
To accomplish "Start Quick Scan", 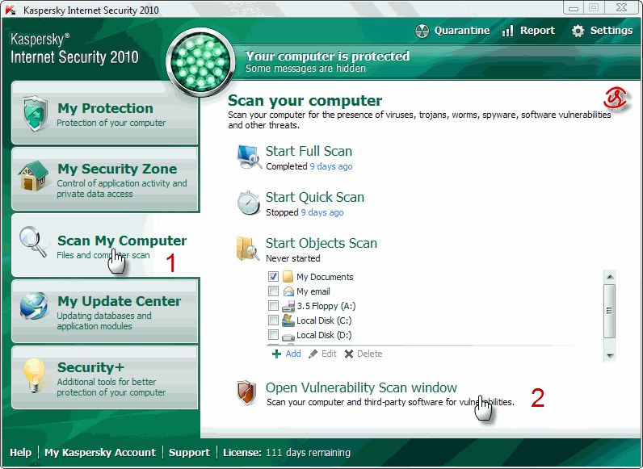I will coord(315,197).
